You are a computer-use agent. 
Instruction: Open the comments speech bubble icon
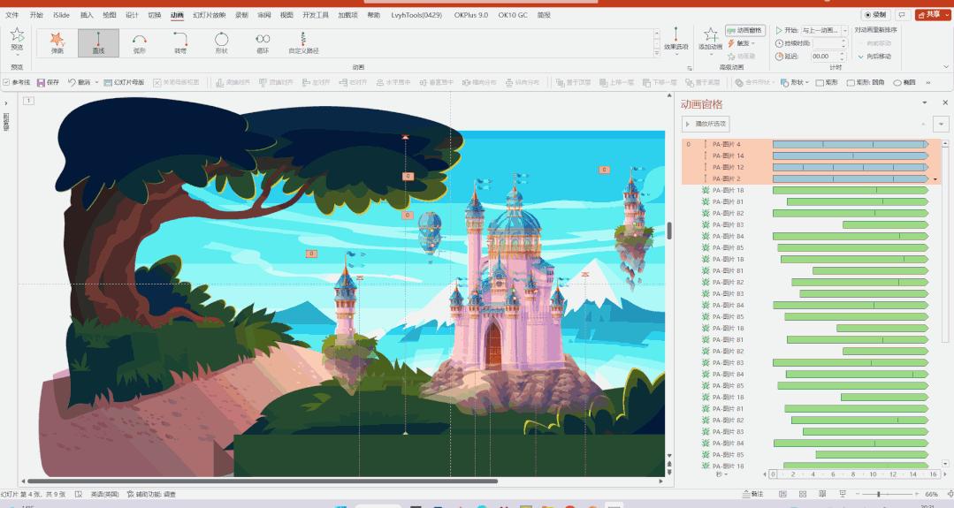pos(903,15)
